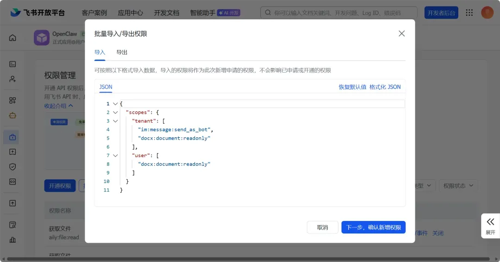Image resolution: width=500 pixels, height=262 pixels.
Task: Open the code brackets icon in the sidebar
Action: point(12,182)
